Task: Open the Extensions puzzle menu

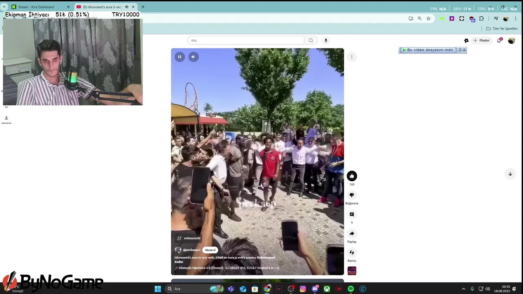Action: click(x=481, y=18)
